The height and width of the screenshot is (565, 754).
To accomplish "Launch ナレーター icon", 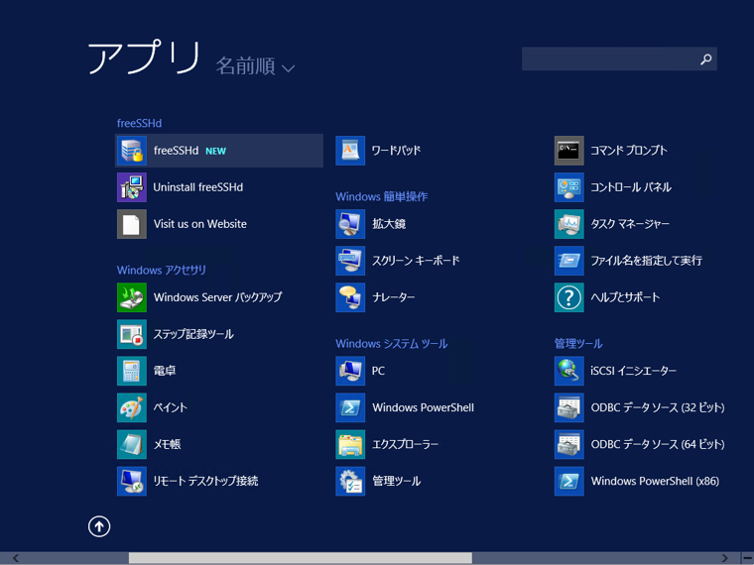I will pos(350,297).
